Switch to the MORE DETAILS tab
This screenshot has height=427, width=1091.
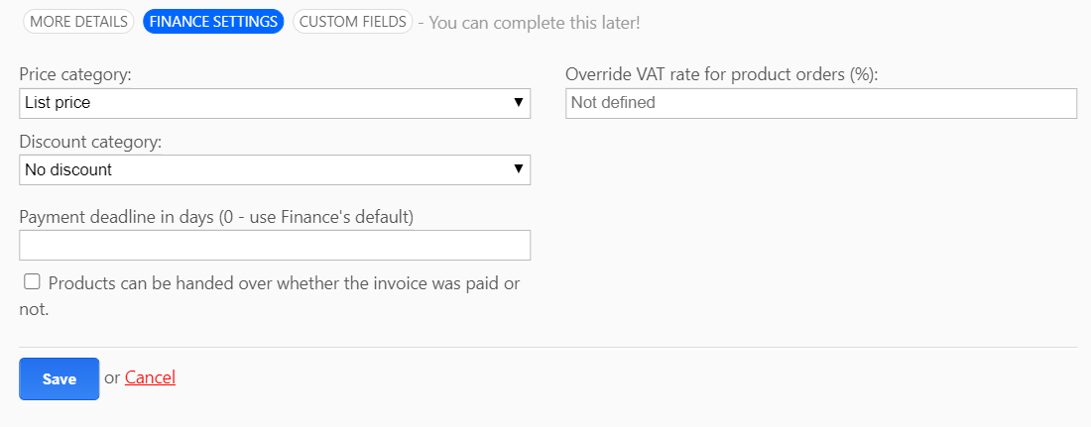click(78, 22)
